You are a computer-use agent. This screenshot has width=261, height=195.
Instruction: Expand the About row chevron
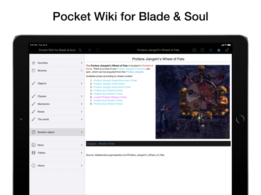(x=81, y=165)
